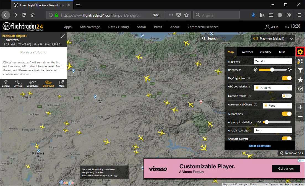
Task: Adjust the Brightness slider
Action: 272,70
